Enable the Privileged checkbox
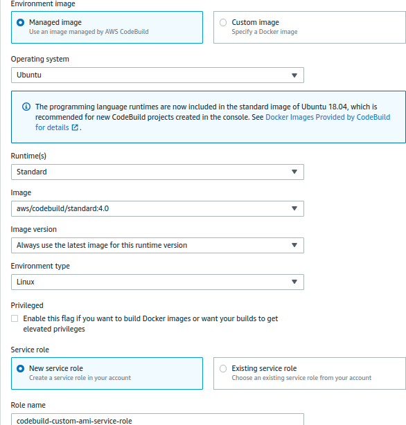 pyautogui.click(x=15, y=318)
